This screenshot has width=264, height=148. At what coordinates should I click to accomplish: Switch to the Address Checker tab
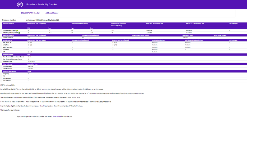52,13
